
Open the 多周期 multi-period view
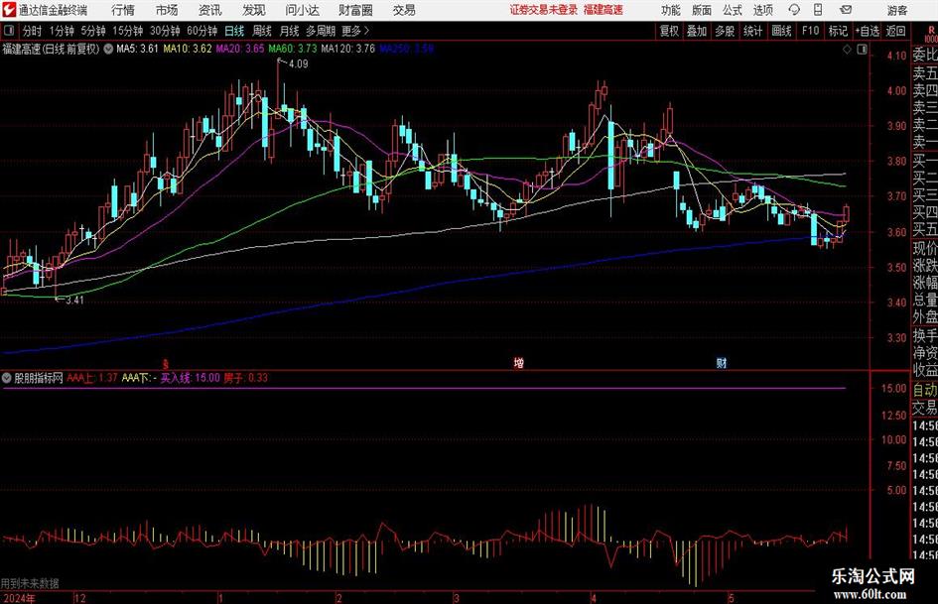pos(321,31)
